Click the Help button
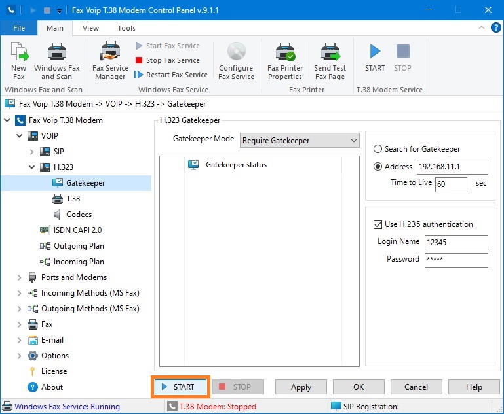The width and height of the screenshot is (504, 414). pos(474,387)
